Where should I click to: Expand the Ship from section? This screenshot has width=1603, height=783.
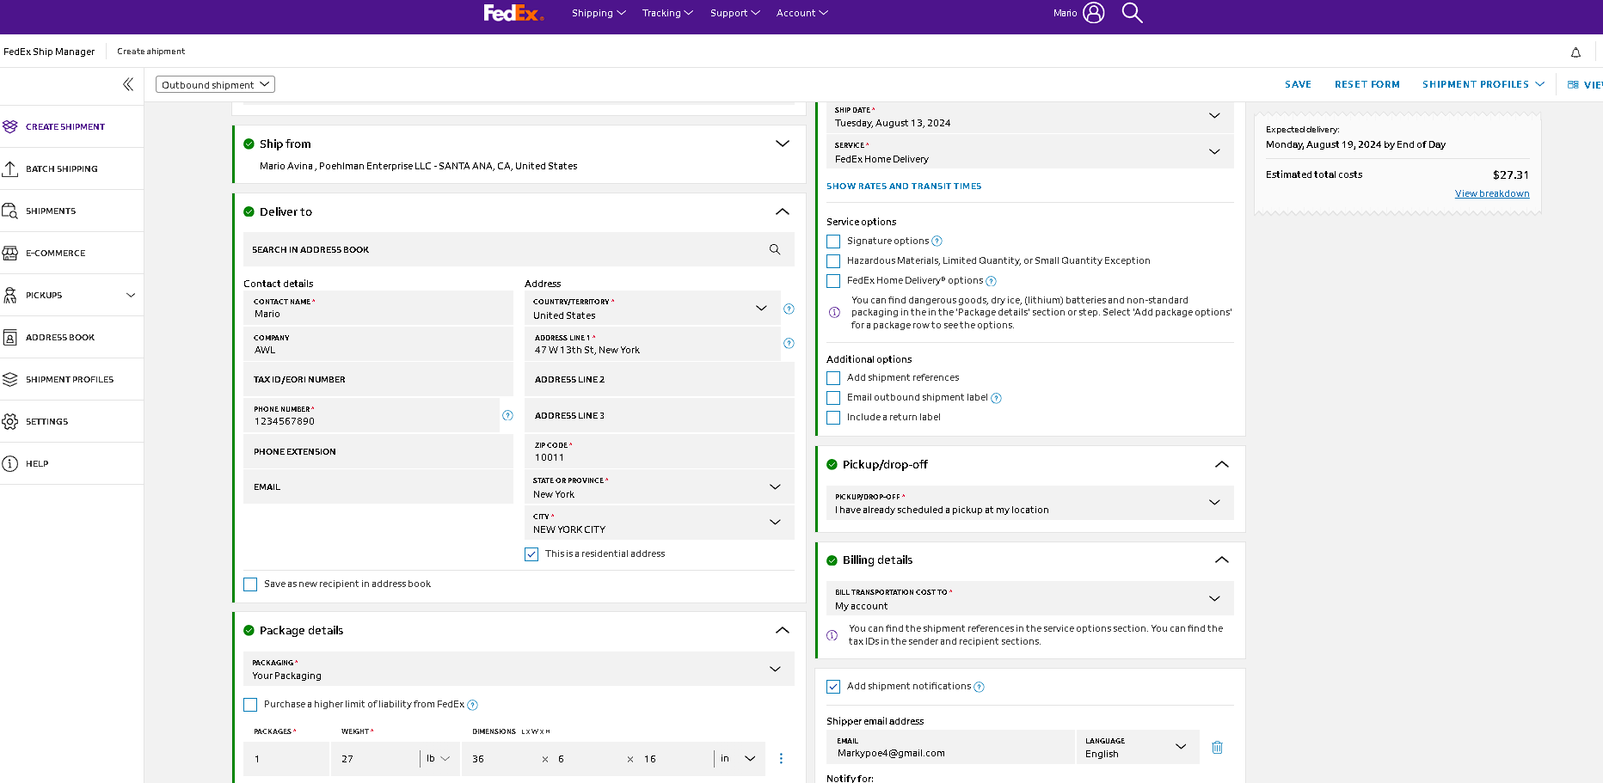click(x=783, y=144)
